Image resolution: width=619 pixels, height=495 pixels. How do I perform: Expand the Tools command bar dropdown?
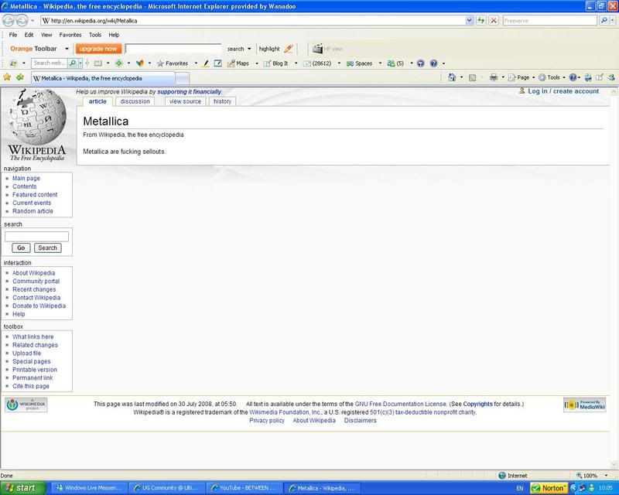[564, 78]
